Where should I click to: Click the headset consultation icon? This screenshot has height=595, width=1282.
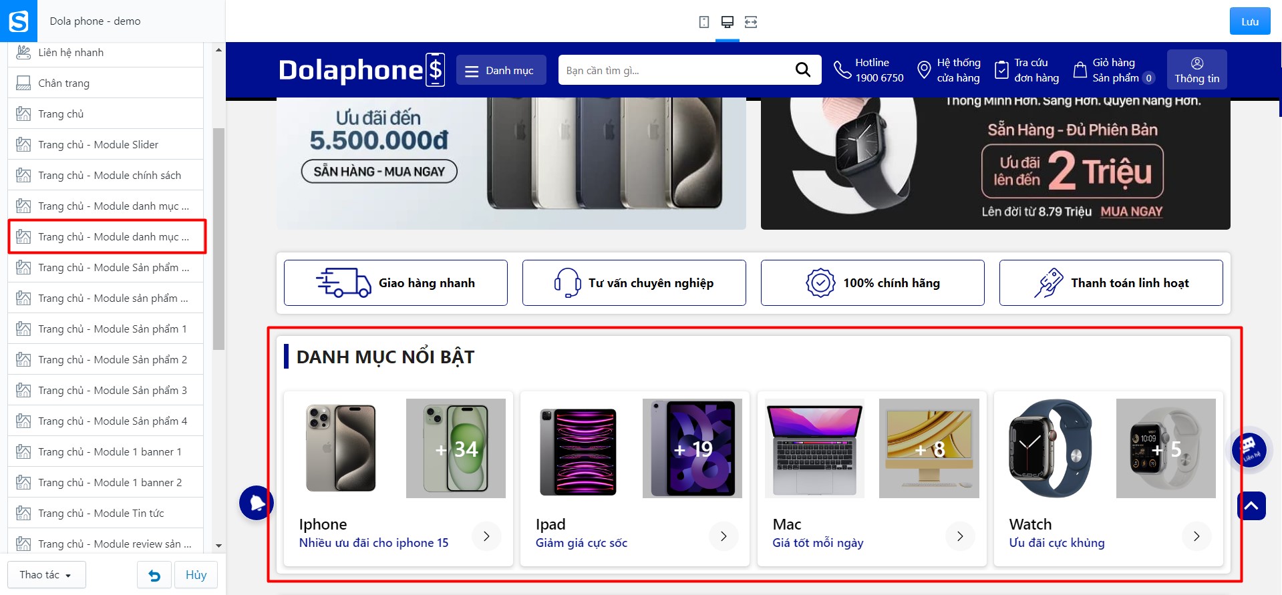pyautogui.click(x=567, y=282)
